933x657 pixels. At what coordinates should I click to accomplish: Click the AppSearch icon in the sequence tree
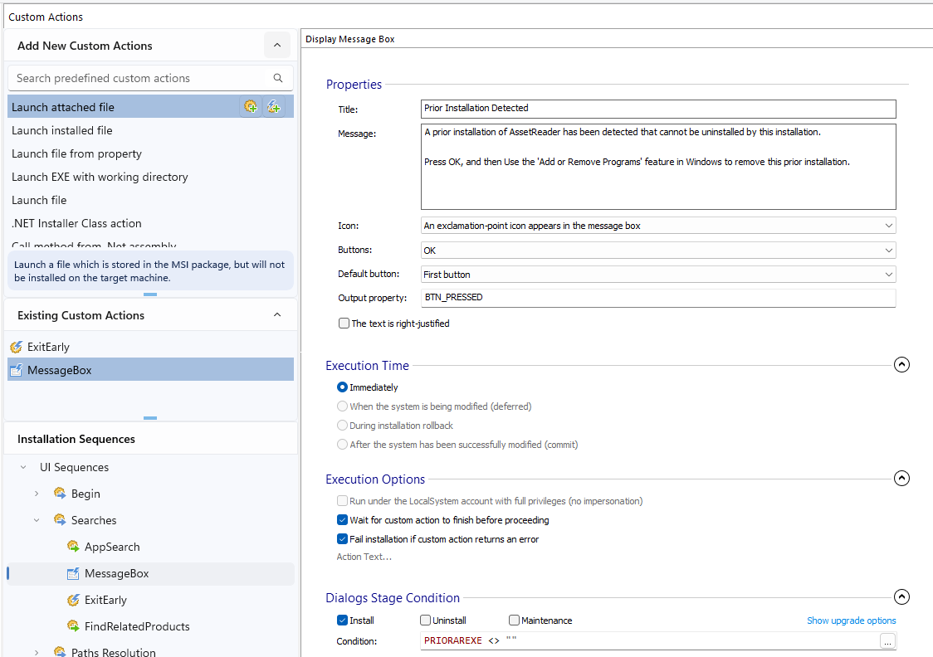click(73, 547)
